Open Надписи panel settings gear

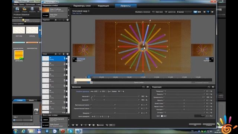[x=68, y=20]
